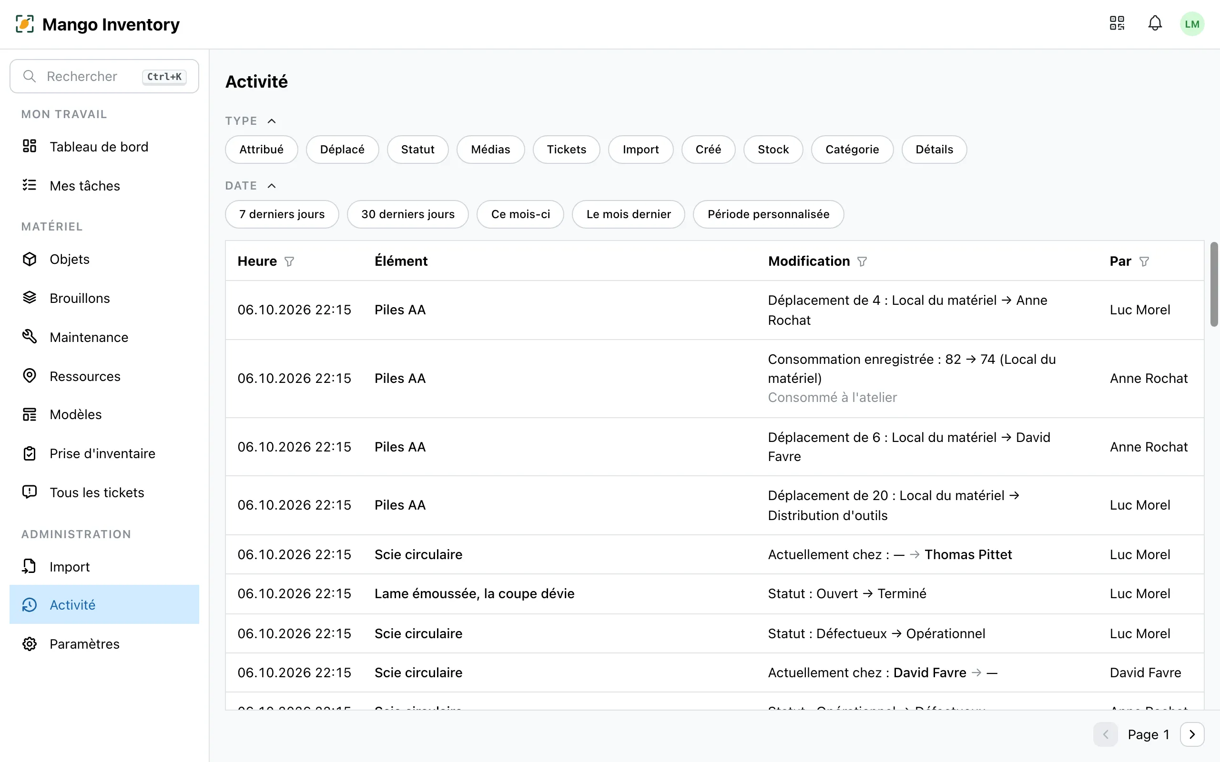Filter by 30 derniers jours
The width and height of the screenshot is (1220, 762).
(408, 214)
